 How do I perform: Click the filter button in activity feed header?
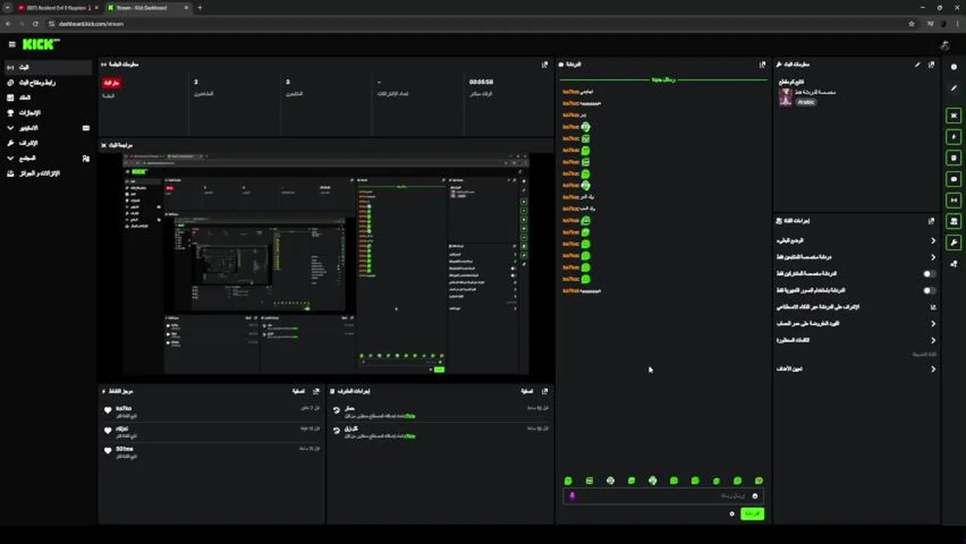click(299, 391)
